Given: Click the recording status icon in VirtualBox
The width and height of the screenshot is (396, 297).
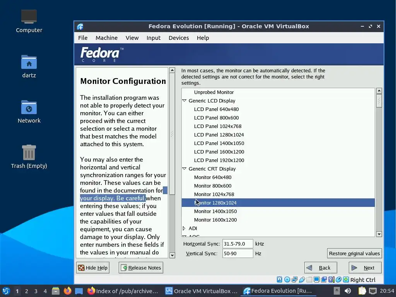Looking at the screenshot, I should pos(324,280).
